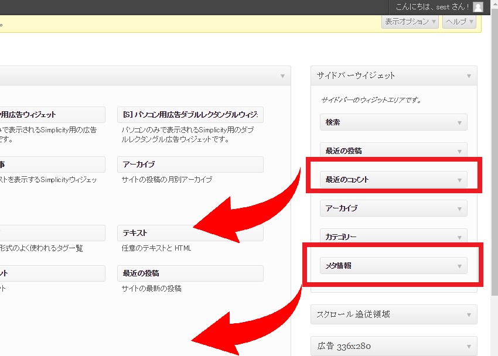The width and height of the screenshot is (498, 356).
Task: Click the user avatar icon next to sest
Action: point(478,7)
